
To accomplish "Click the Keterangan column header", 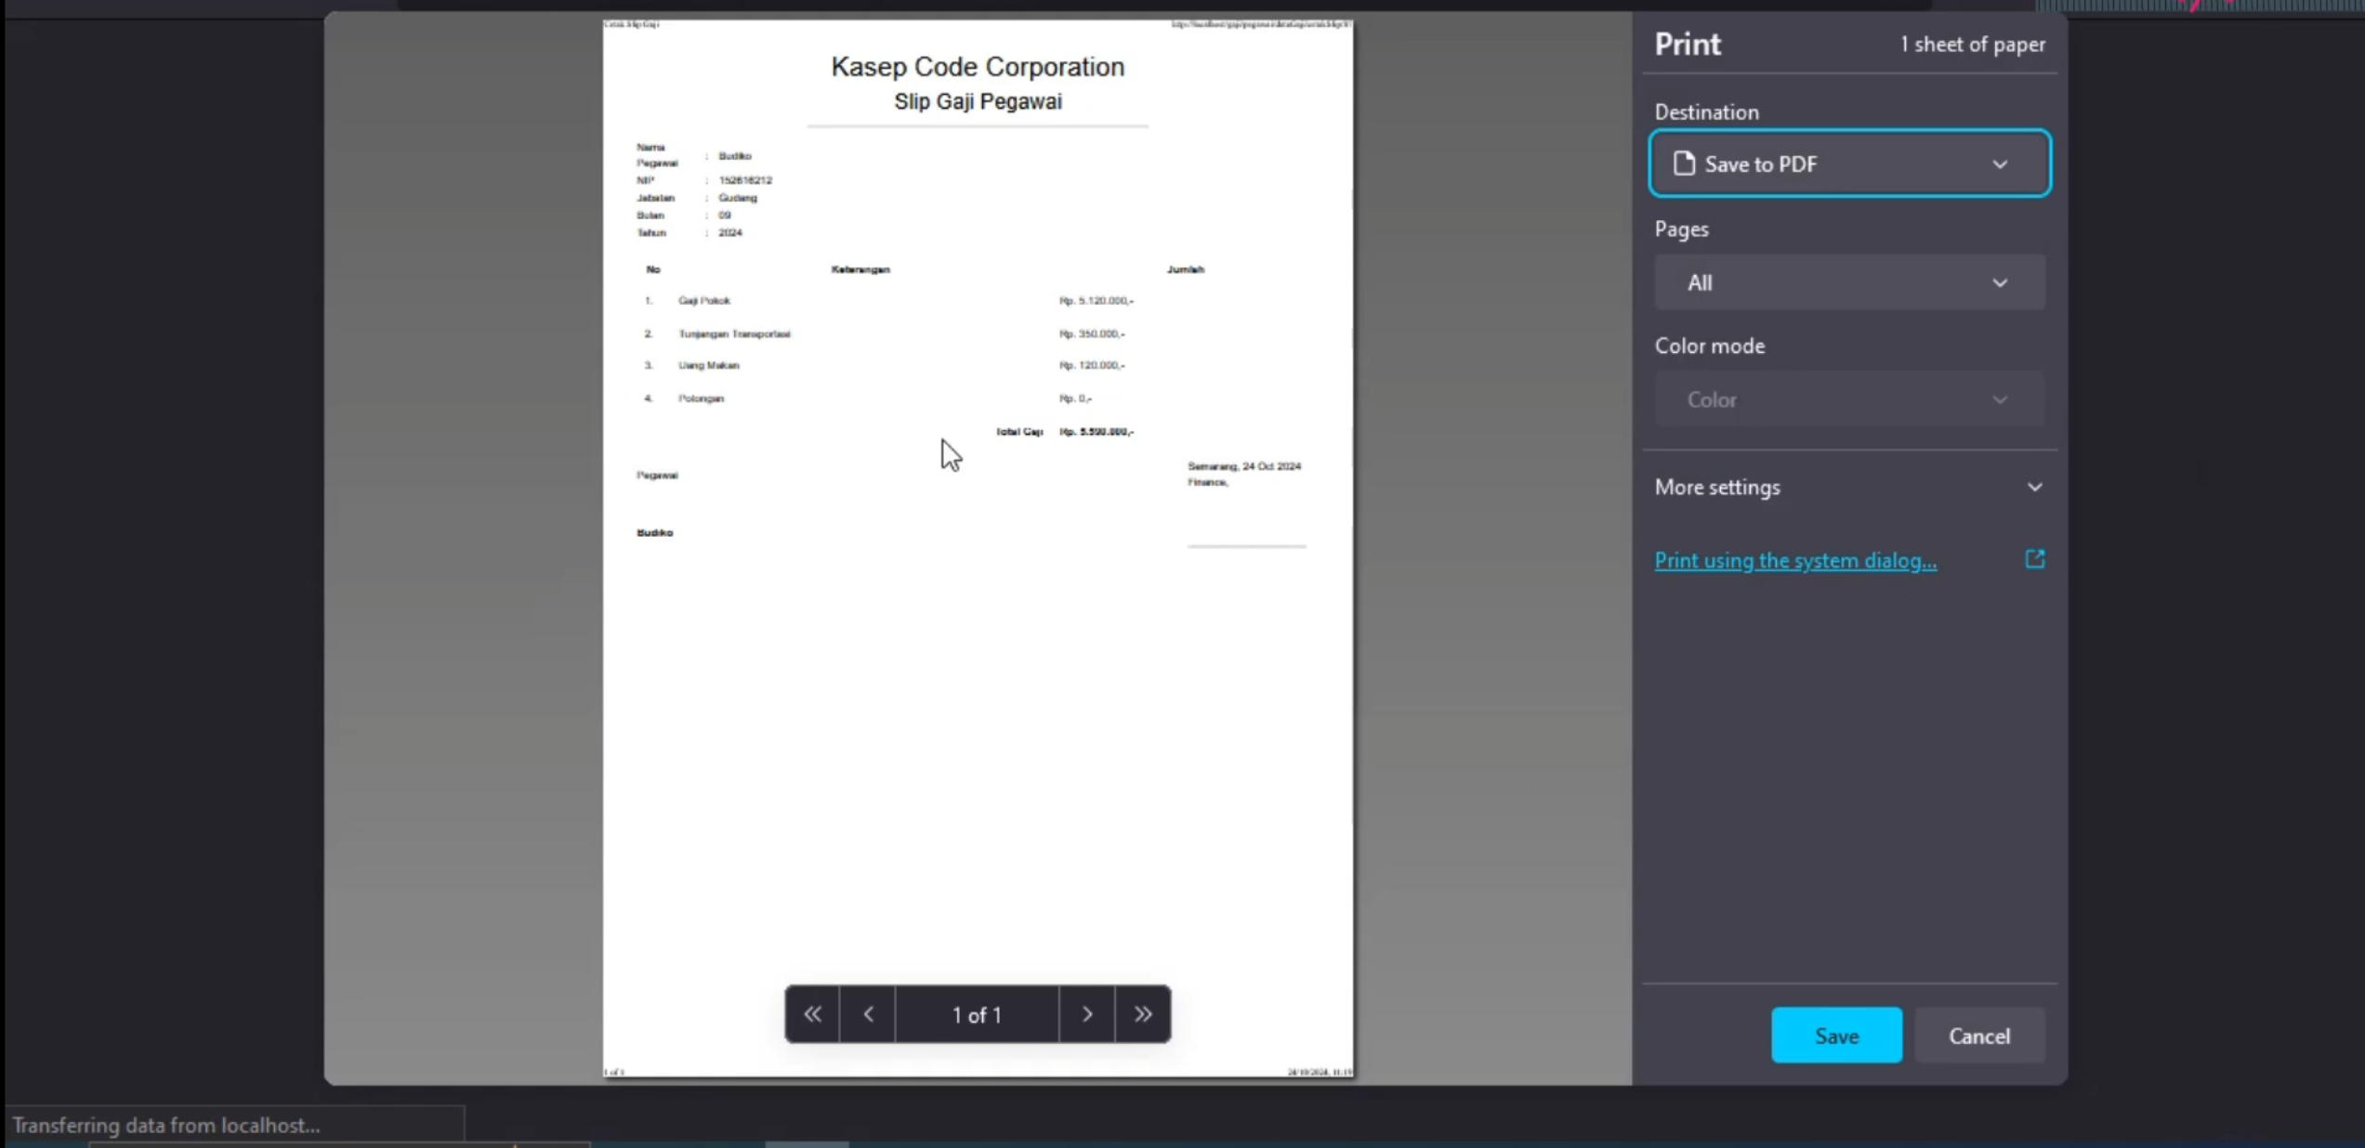I will click(x=861, y=269).
